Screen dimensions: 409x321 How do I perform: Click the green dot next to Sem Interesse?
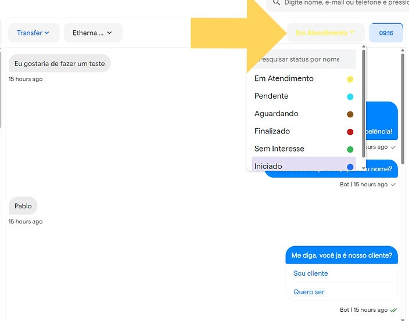coord(350,149)
